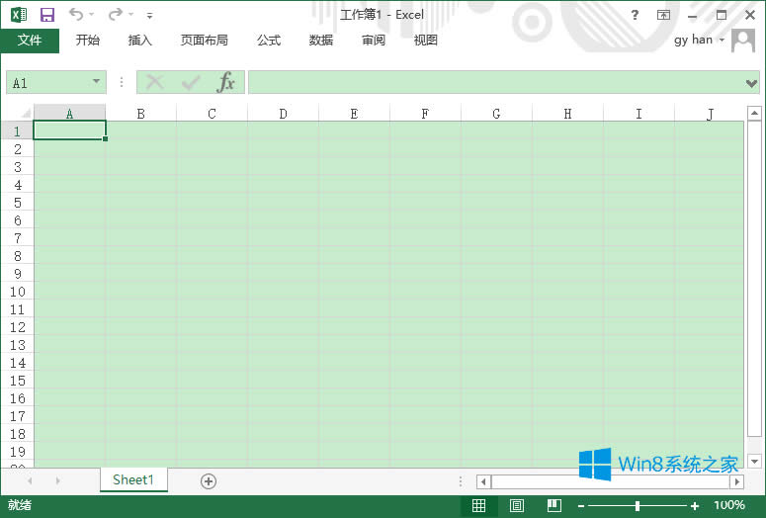Image resolution: width=766 pixels, height=518 pixels.
Task: Switch to Page Break Preview view
Action: 554,505
